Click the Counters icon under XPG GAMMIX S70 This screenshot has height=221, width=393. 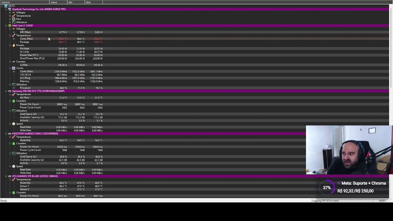pos(14,192)
